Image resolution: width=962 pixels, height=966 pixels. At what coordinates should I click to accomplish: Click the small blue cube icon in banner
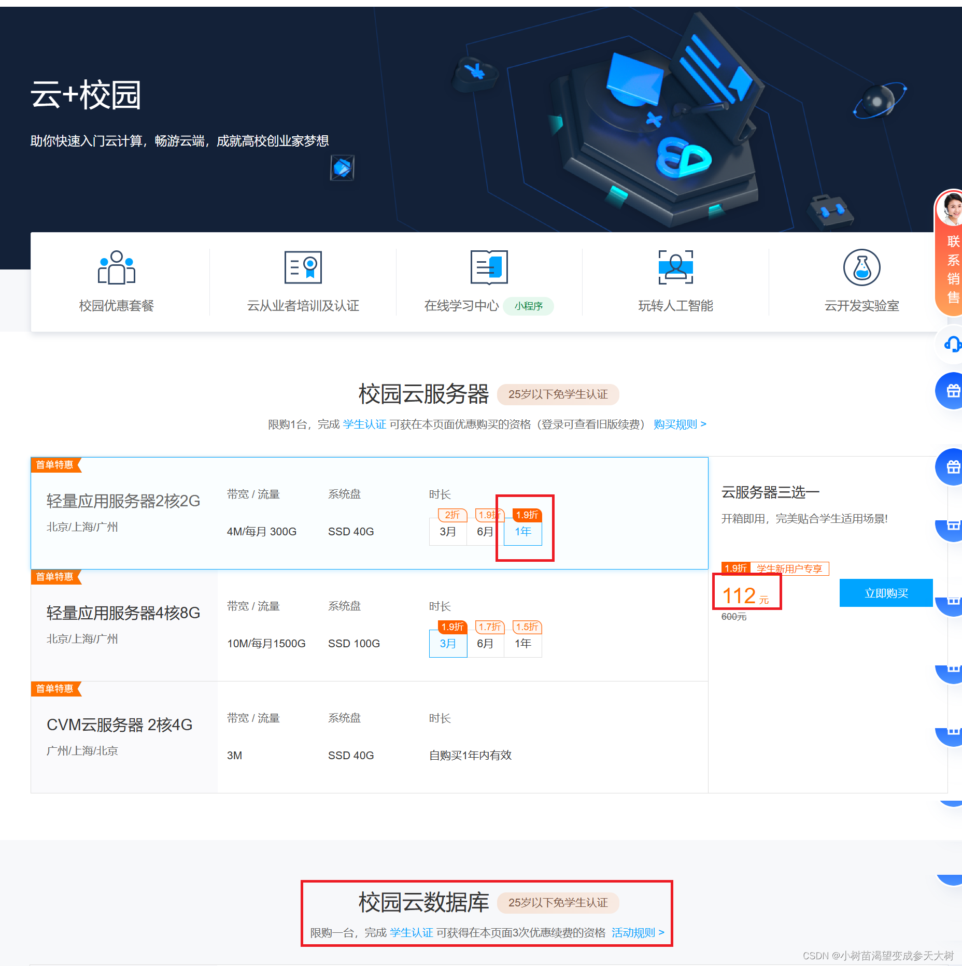[x=342, y=168]
